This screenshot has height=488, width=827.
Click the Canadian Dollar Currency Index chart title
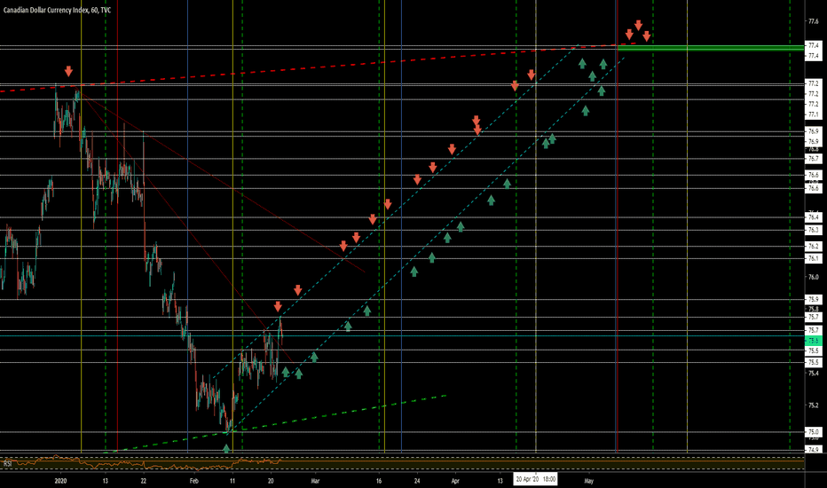point(58,10)
